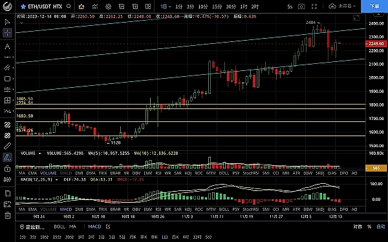The width and height of the screenshot is (388, 242).
Task: Toggle ETH/USDT favorite star
Action: [23, 6]
